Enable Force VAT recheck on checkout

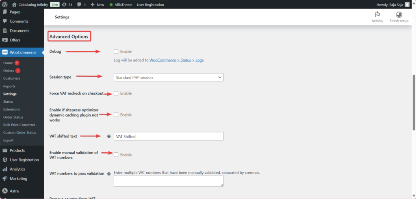[x=116, y=93]
